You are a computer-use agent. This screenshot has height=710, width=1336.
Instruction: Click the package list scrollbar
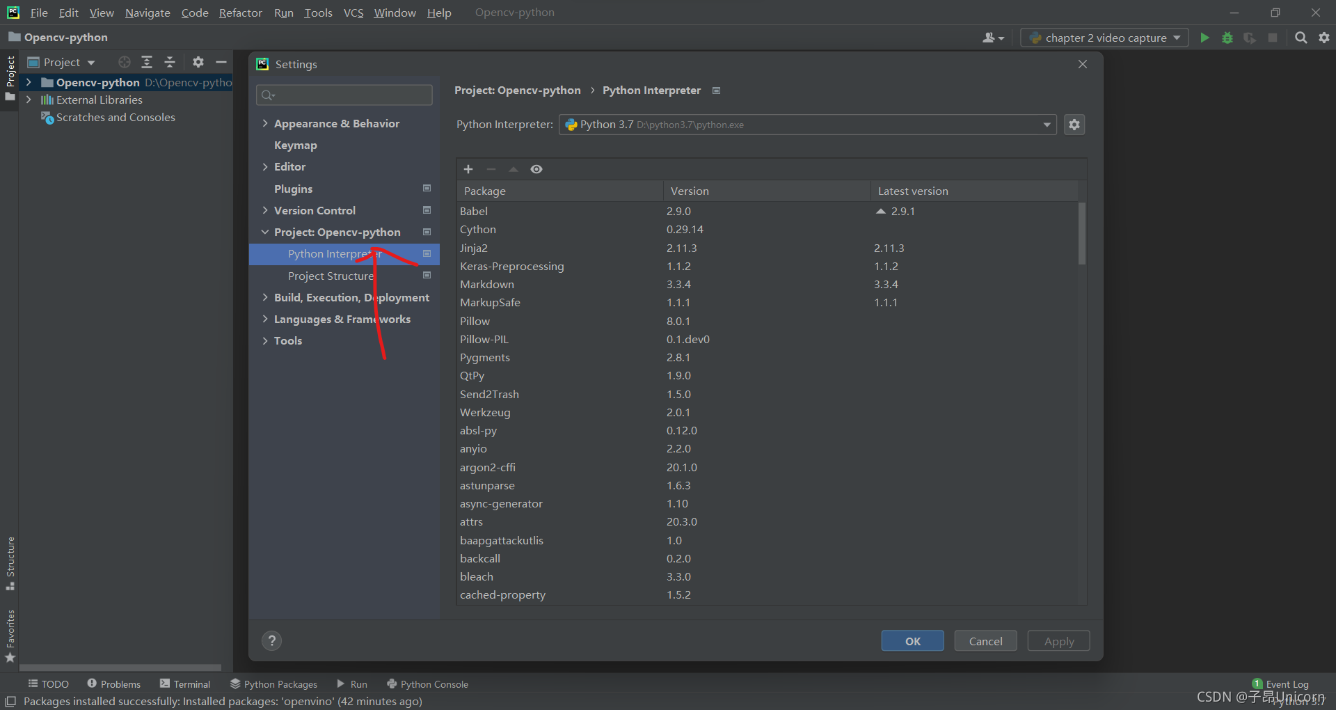pos(1082,233)
